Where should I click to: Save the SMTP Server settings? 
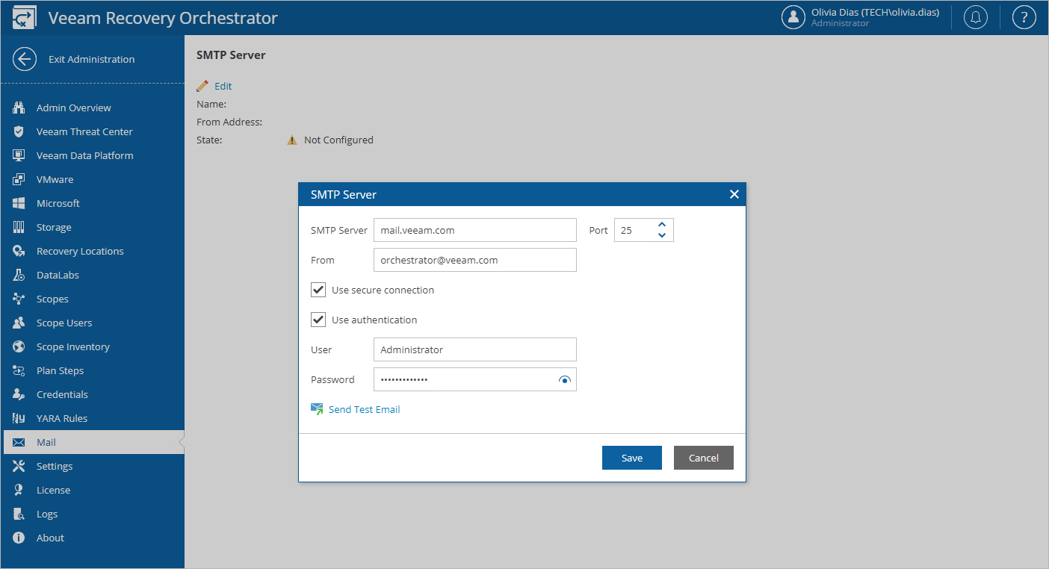click(x=631, y=458)
